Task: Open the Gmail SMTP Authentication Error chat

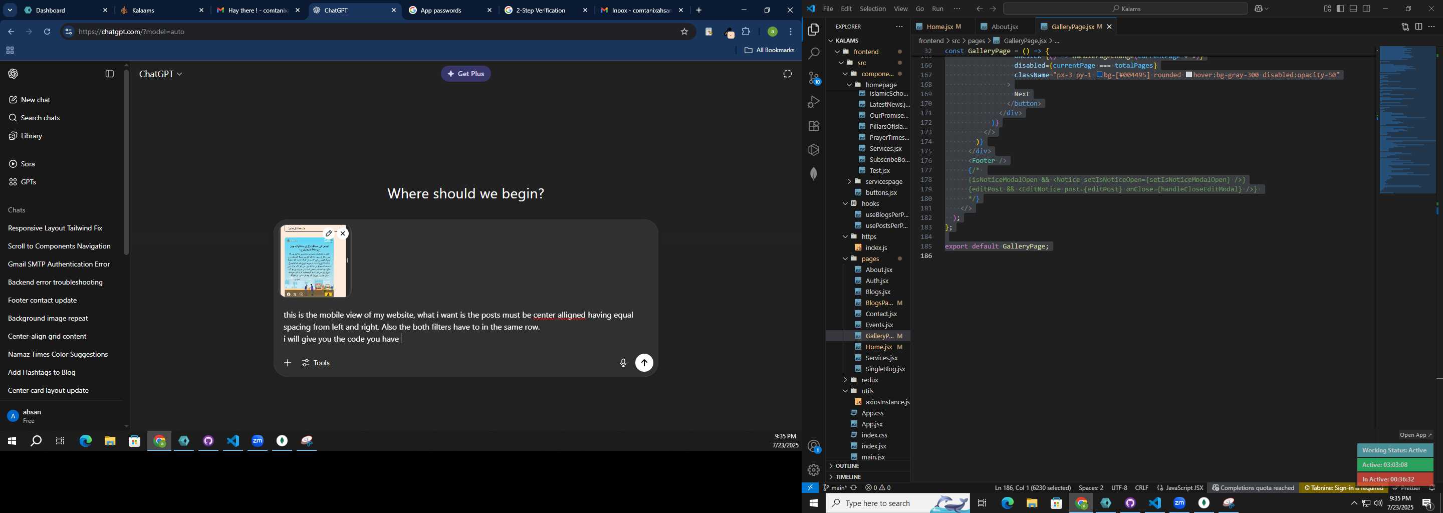Action: [x=59, y=265]
